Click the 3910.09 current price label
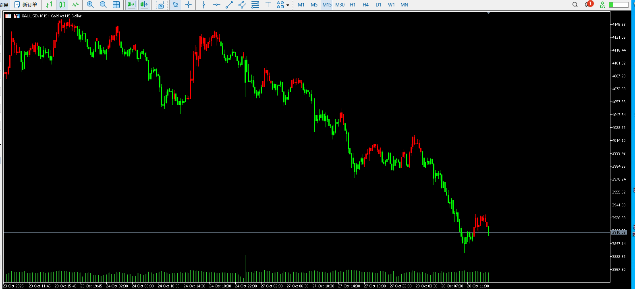The image size is (635, 289). point(619,233)
